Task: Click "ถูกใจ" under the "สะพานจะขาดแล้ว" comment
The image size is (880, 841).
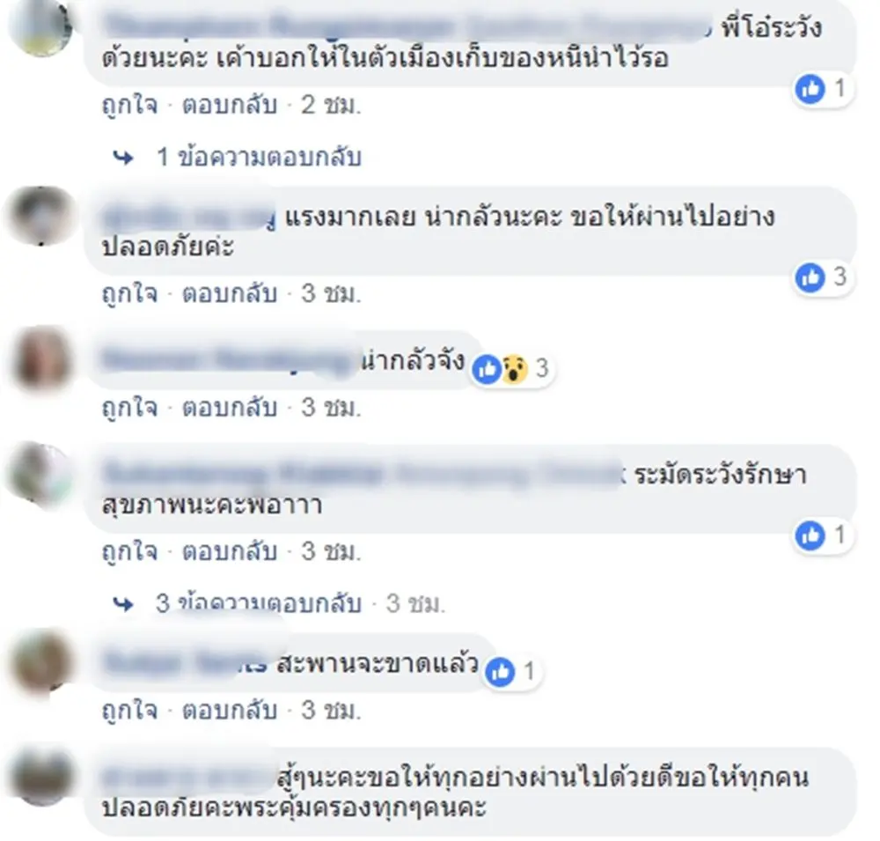Action: [129, 711]
